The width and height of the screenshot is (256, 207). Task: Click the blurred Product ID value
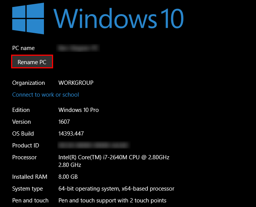pyautogui.click(x=94, y=145)
